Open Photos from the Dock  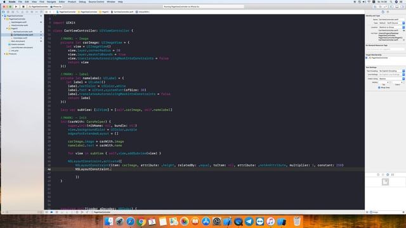185,221
